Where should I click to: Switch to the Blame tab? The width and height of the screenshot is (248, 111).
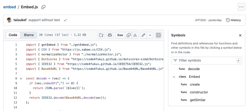click(29, 35)
